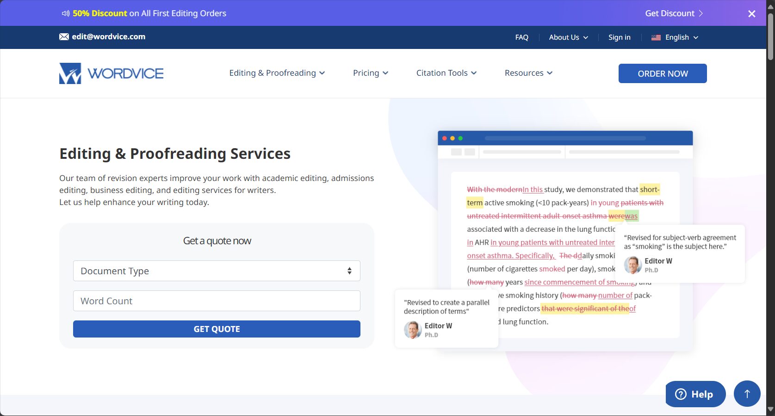Click the chevron next to Pricing
This screenshot has width=775, height=416.
385,73
